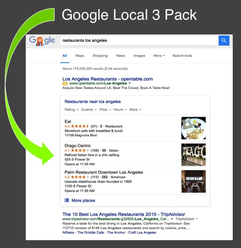Click the Restaurants near los angeles heading
The height and width of the screenshot is (248, 241).
pyautogui.click(x=93, y=101)
